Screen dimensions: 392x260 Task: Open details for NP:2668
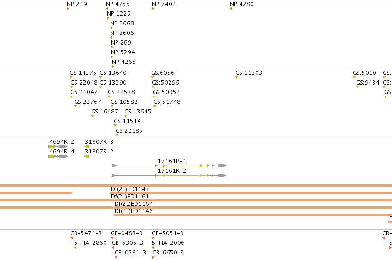(x=111, y=28)
